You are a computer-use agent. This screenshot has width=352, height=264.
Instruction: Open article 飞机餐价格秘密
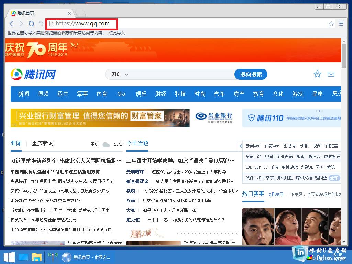[190, 191]
